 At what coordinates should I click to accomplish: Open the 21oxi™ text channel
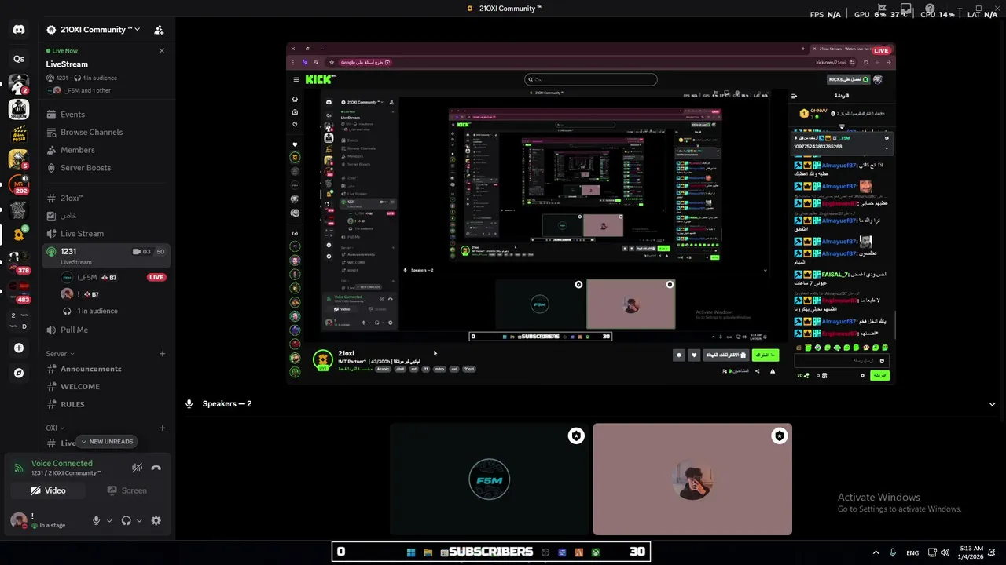106,198
